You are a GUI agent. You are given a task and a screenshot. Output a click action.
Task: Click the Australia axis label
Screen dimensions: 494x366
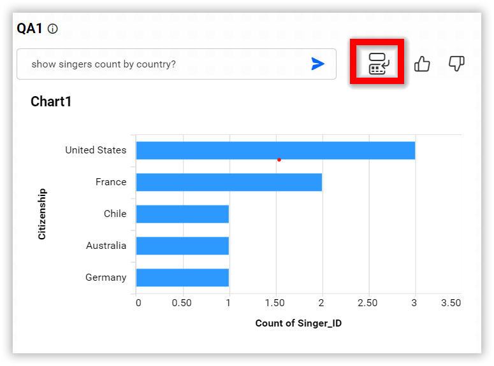coord(106,246)
